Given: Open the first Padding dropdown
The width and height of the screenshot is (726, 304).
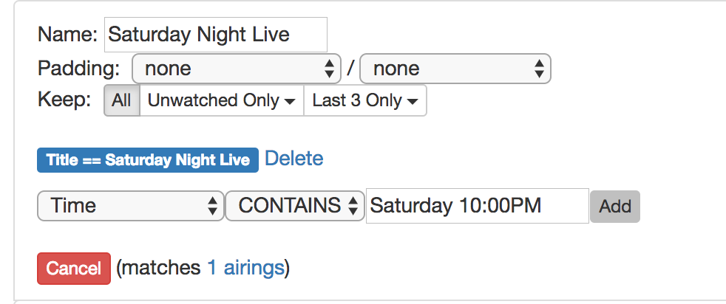Looking at the screenshot, I should pos(236,69).
